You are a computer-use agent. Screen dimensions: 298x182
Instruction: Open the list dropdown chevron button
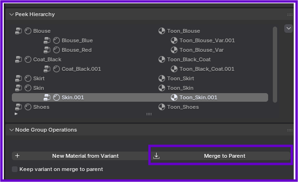(289, 29)
